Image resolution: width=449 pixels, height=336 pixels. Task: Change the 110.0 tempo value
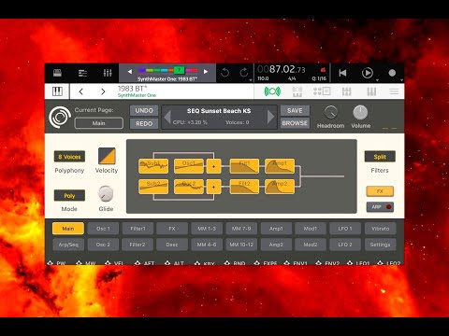tap(263, 78)
